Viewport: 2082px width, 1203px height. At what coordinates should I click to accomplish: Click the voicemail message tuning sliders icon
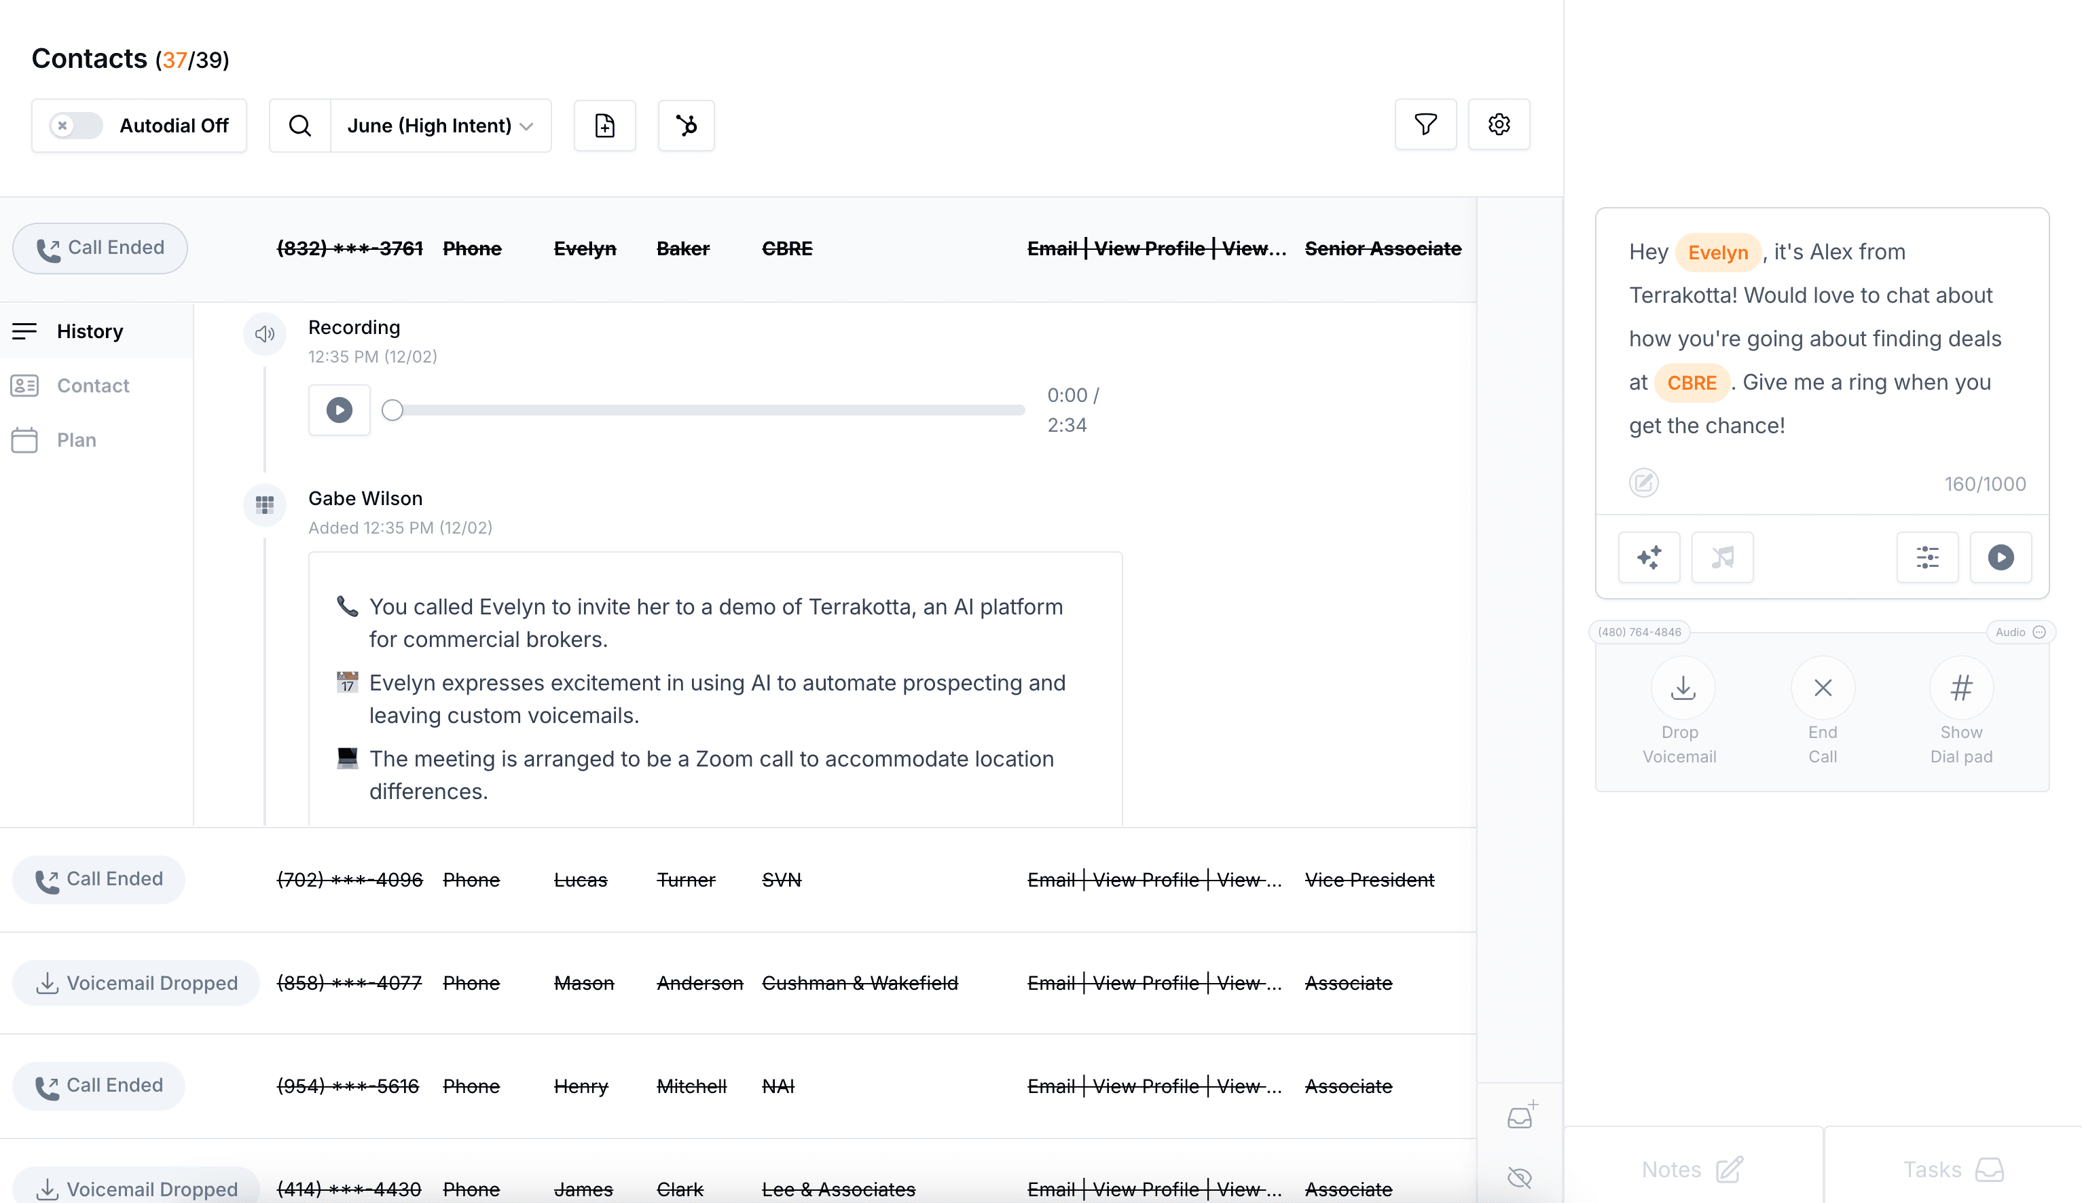click(x=1927, y=557)
